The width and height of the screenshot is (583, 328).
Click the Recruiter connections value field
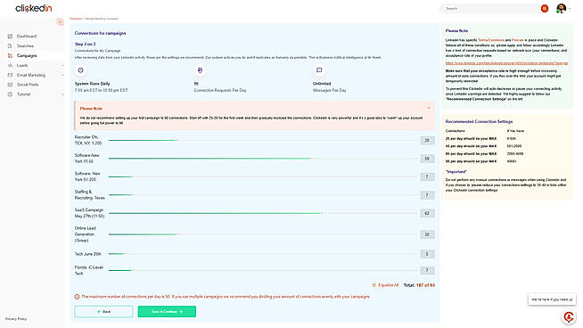[x=427, y=140]
